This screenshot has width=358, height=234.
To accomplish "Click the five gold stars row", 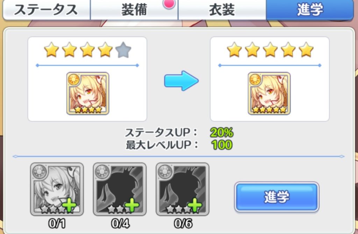I will 270,50.
